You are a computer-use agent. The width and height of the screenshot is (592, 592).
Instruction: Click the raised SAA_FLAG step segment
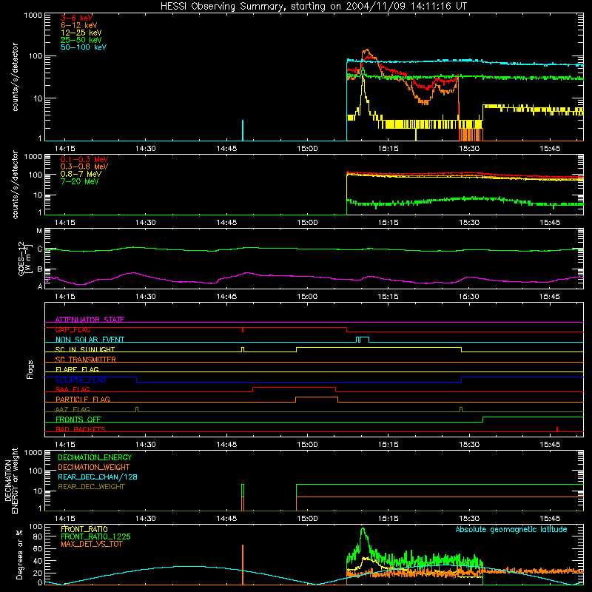294,387
